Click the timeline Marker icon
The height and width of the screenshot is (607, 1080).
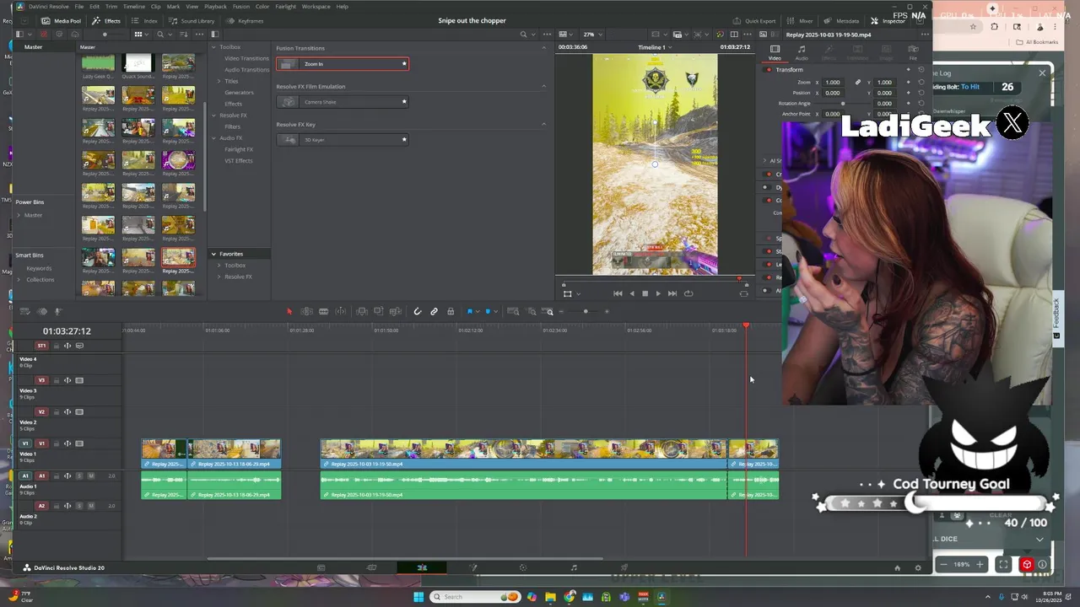488,312
